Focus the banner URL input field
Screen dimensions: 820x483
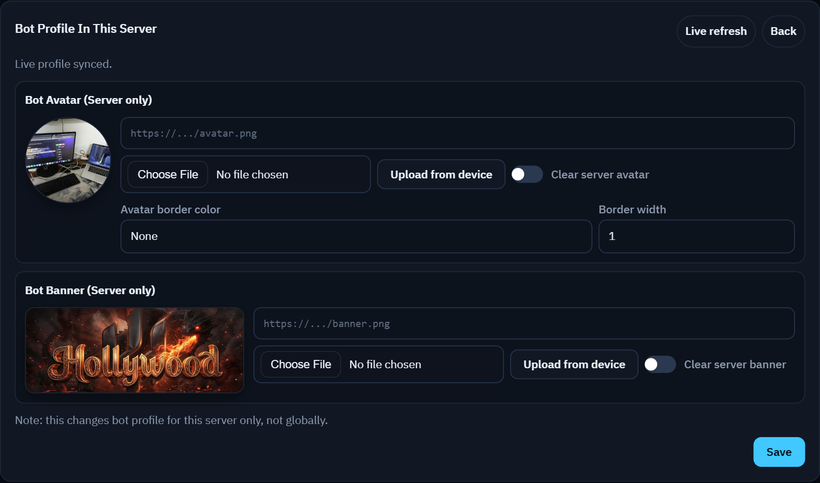pos(524,323)
